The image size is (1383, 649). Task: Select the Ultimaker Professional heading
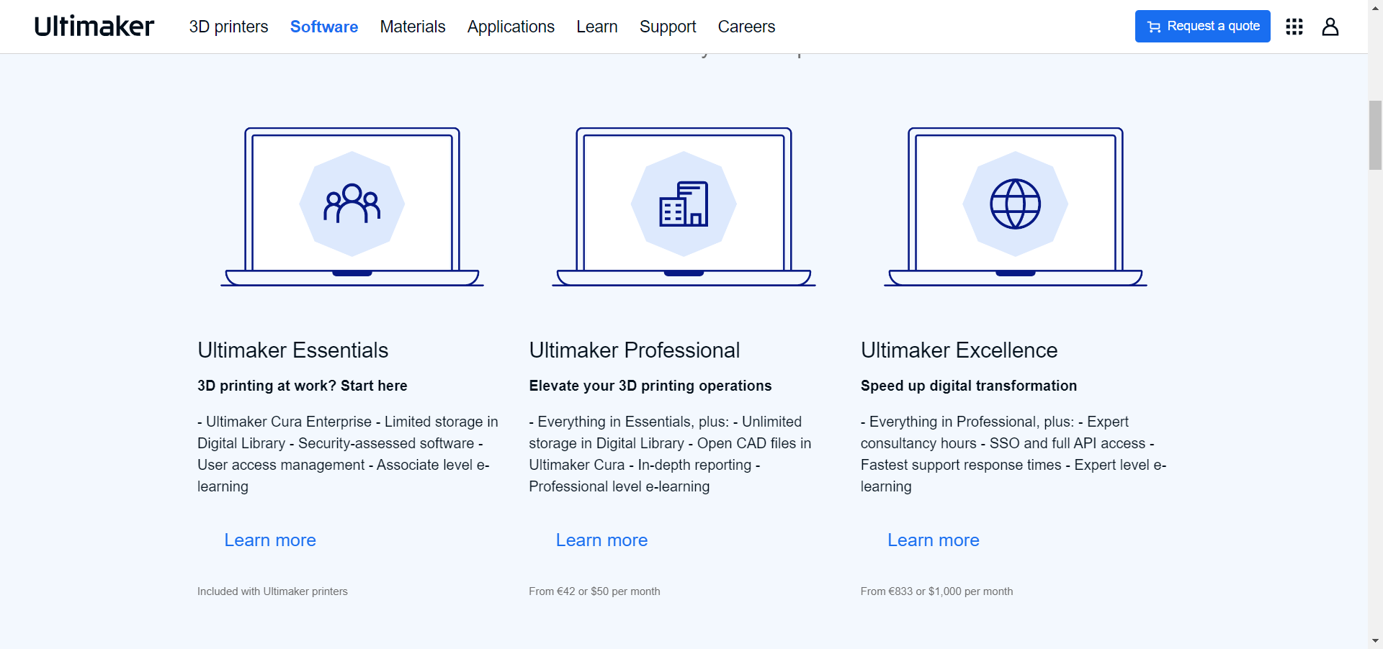point(635,350)
